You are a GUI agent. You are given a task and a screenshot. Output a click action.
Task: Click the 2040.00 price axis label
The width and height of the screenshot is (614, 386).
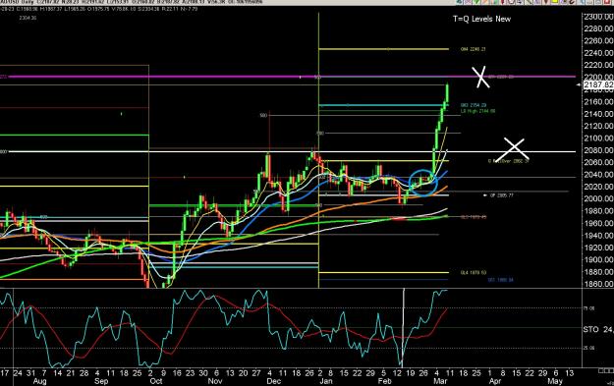(598, 174)
